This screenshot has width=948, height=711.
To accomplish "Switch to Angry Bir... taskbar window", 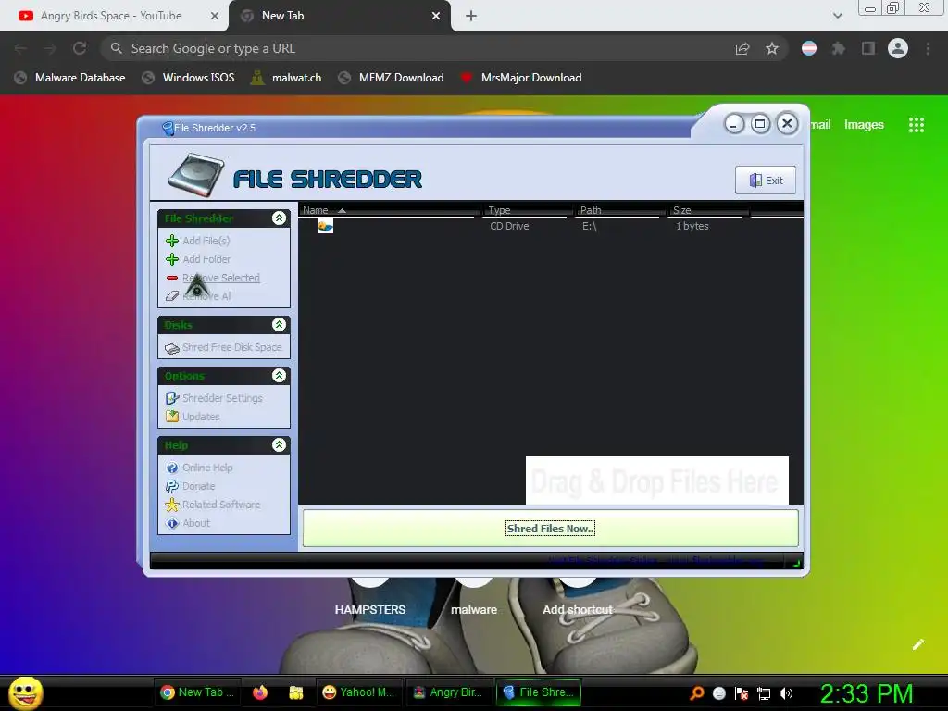I will (448, 692).
